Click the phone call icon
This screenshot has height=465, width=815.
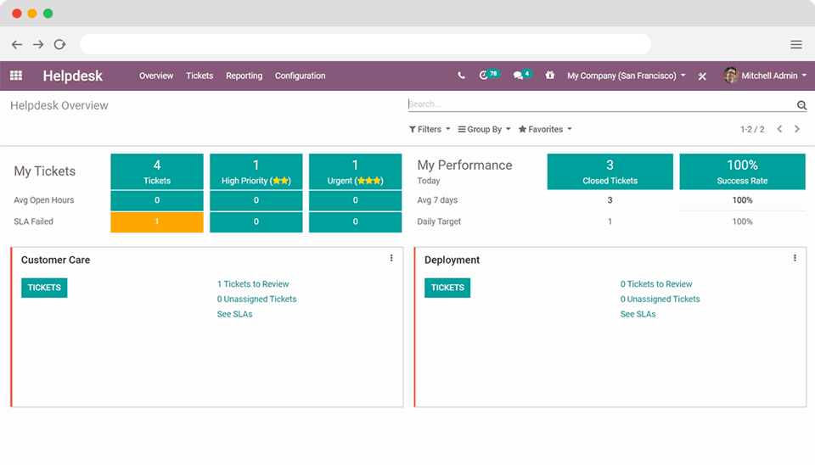pyautogui.click(x=461, y=76)
